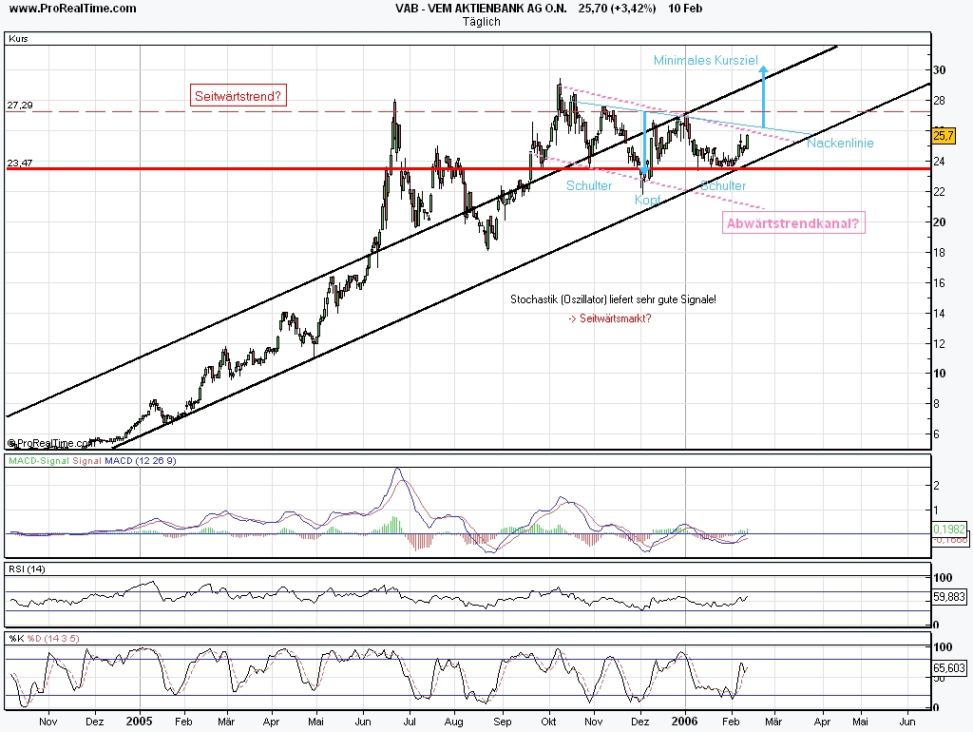The image size is (973, 732).
Task: Click the Seitwärtstrend? red label box
Action: point(238,96)
